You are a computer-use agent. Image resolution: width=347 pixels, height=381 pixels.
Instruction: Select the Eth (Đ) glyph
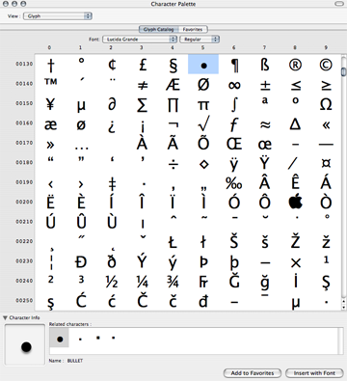coord(81,262)
